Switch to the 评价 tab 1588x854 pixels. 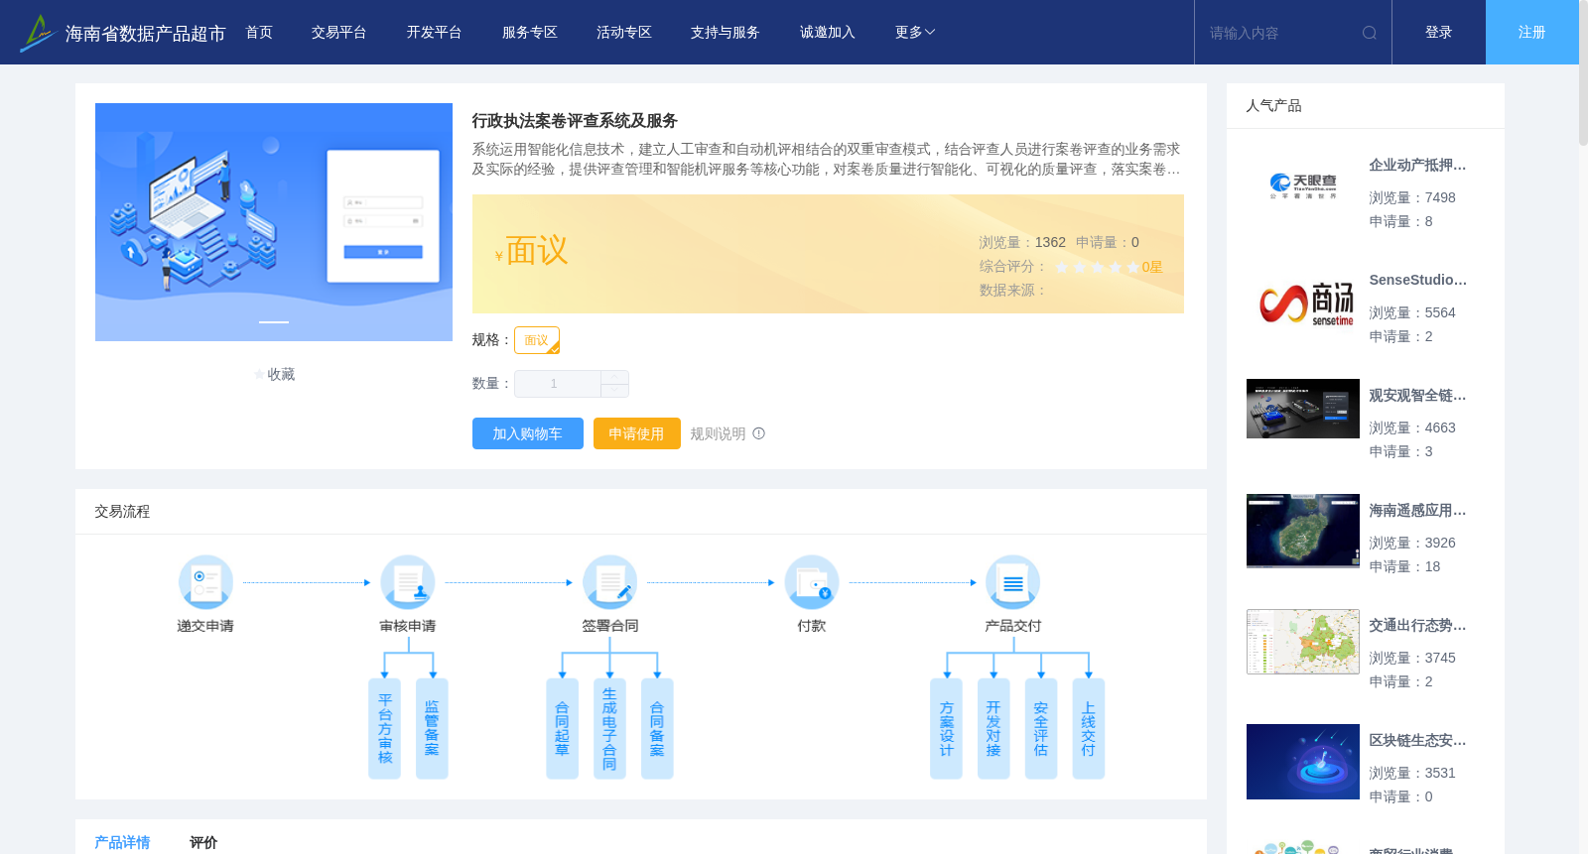[203, 842]
